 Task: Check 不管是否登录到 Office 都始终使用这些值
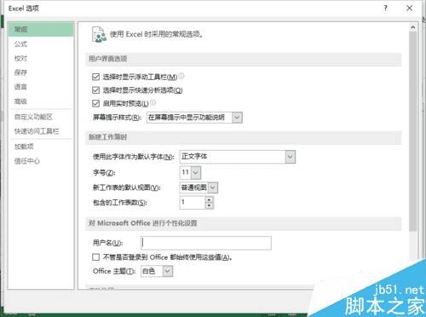95,257
